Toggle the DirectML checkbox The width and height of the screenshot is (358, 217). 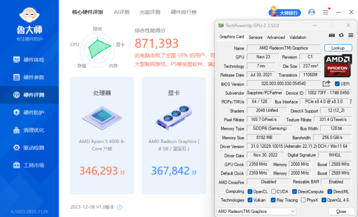pos(330,192)
